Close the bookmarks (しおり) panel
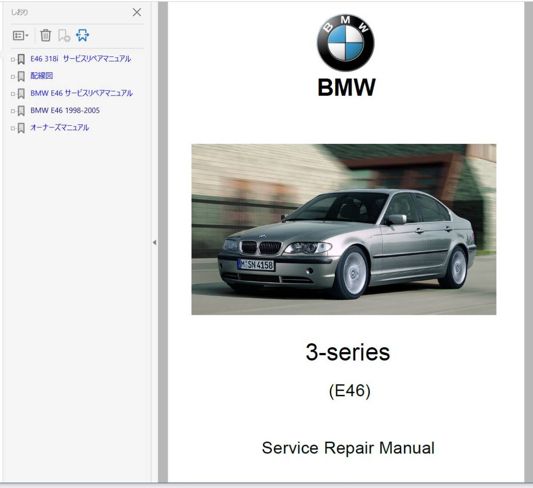Viewport: 533px width, 488px height. [137, 12]
